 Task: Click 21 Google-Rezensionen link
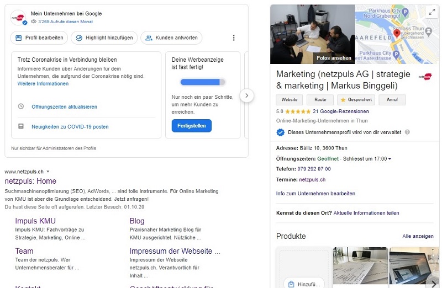click(x=340, y=111)
